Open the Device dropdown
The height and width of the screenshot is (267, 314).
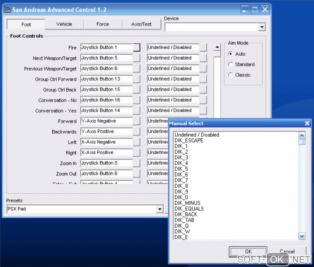[x=262, y=27]
